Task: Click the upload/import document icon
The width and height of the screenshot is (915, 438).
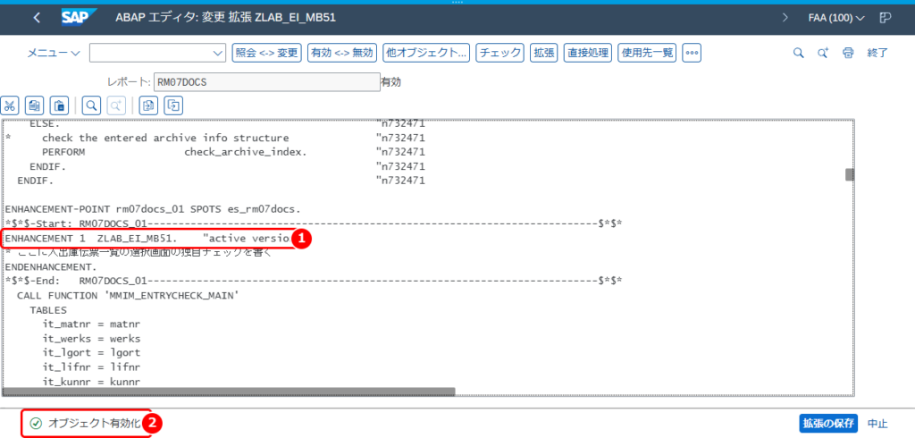Action: coord(149,105)
